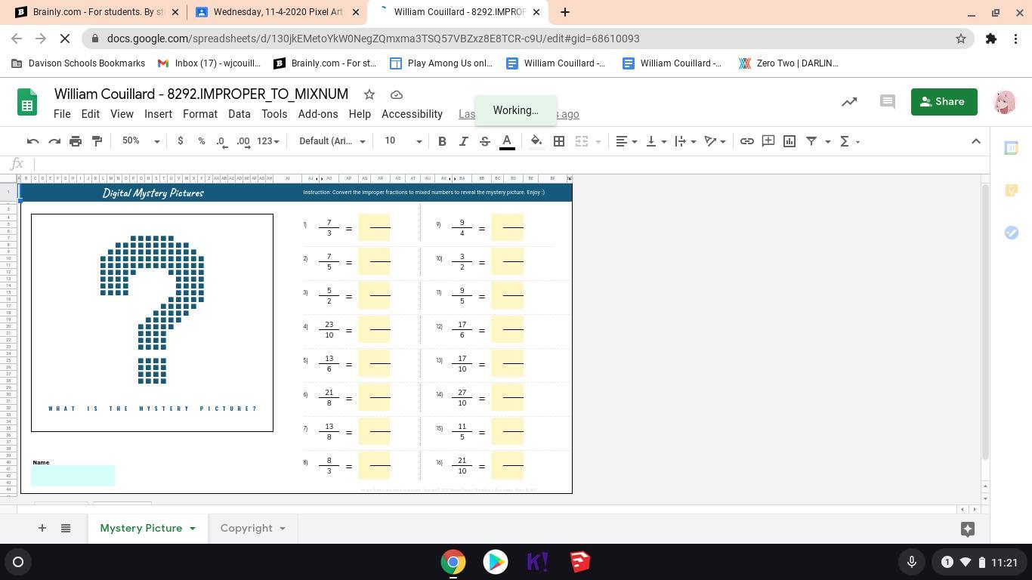The height and width of the screenshot is (580, 1032).
Task: Open comment history icon
Action: [888, 101]
